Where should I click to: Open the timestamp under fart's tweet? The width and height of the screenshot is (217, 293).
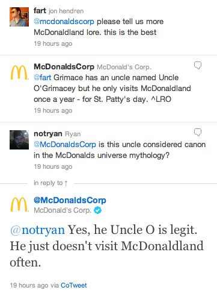click(53, 43)
